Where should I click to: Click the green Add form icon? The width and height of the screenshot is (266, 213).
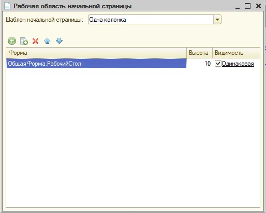pos(12,41)
